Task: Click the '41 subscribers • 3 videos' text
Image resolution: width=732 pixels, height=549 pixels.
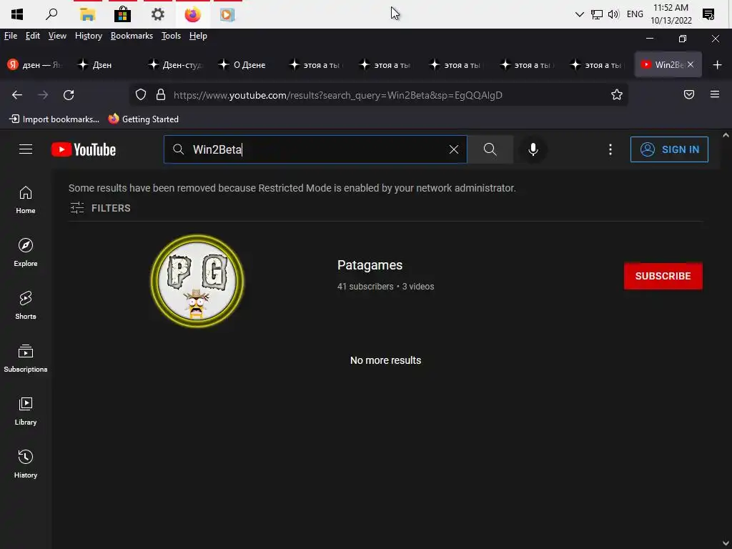Action: pos(385,287)
